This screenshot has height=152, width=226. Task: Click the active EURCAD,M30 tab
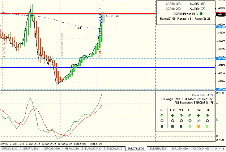click(136, 148)
